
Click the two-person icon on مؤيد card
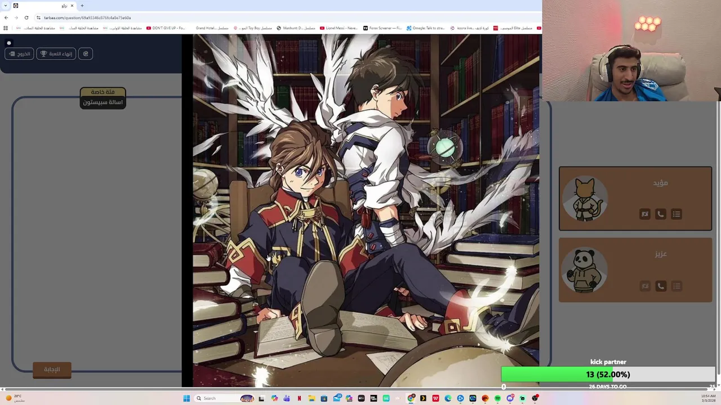click(644, 214)
